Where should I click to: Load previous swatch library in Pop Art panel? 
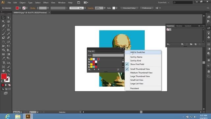(94, 69)
